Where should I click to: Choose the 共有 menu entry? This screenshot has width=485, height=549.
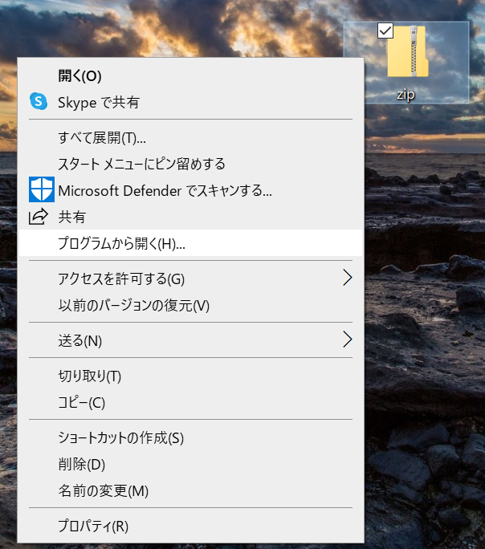(191, 217)
